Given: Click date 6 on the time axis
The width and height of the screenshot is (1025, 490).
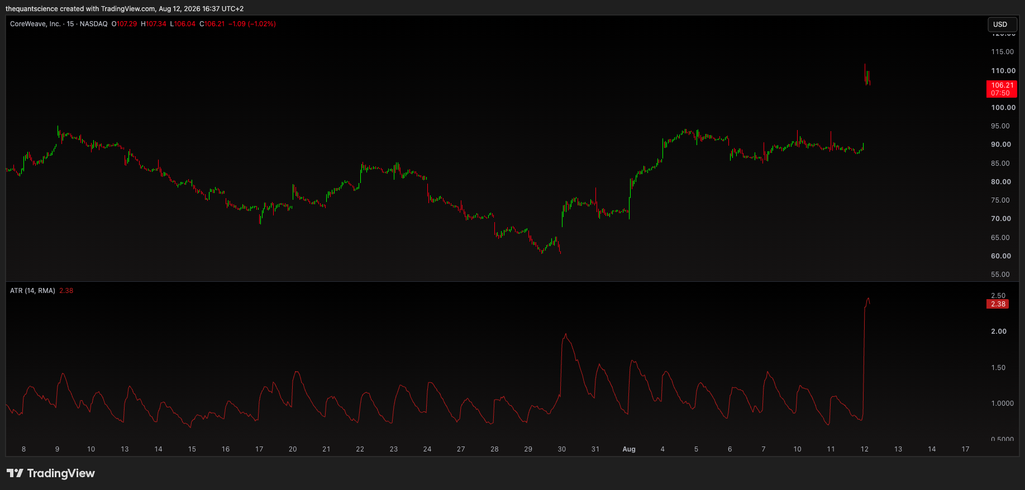Looking at the screenshot, I should (x=730, y=449).
